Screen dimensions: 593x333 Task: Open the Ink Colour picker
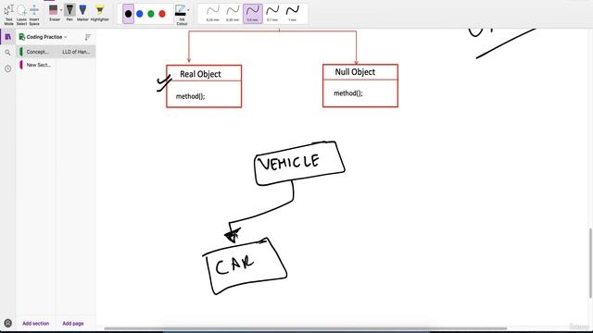coord(182,15)
